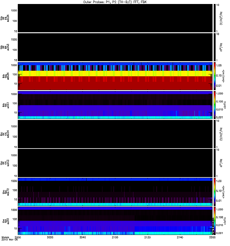
Task: Click the thc fbk scm1 panel label
Action: click(x=6, y=221)
